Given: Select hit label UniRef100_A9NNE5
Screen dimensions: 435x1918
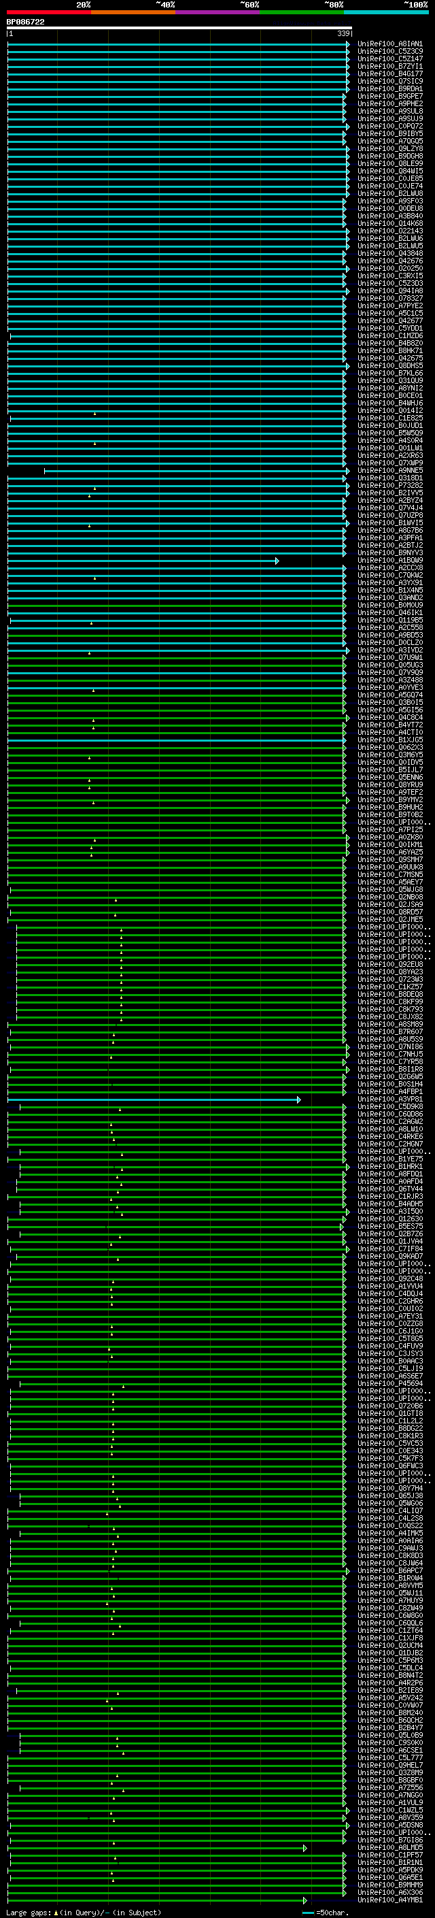Looking at the screenshot, I should pos(389,471).
